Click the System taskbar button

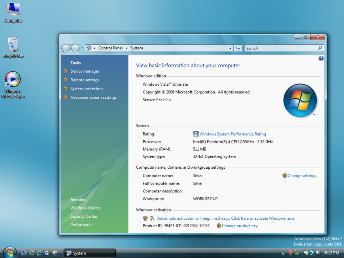(89, 253)
